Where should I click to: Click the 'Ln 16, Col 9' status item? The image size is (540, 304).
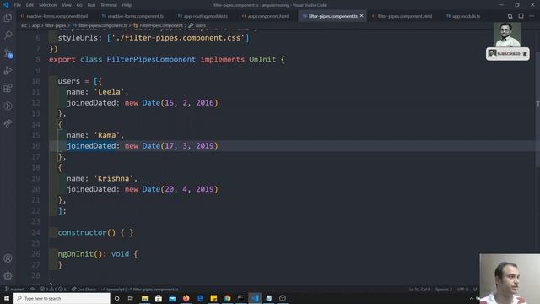[419, 289]
